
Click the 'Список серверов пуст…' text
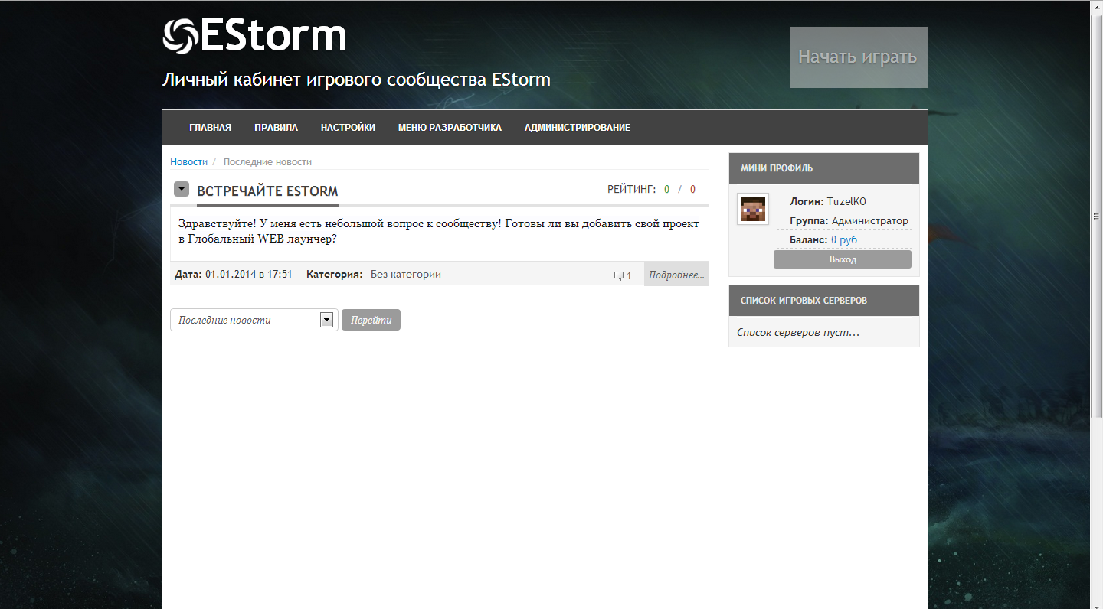798,333
